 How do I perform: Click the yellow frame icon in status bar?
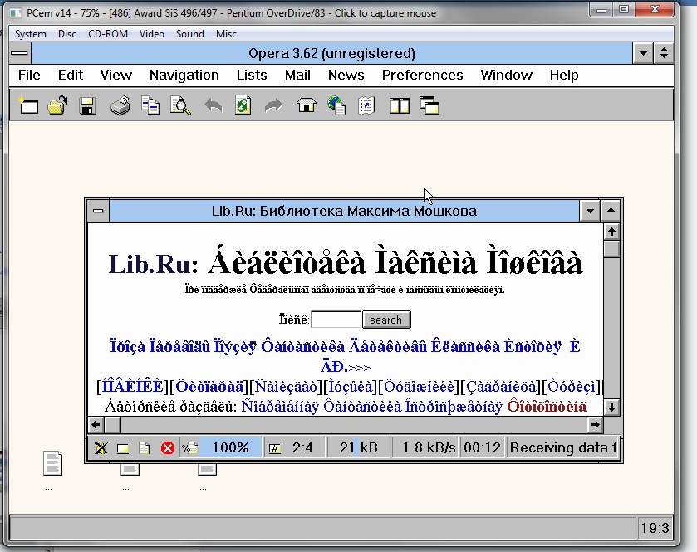pos(123,448)
